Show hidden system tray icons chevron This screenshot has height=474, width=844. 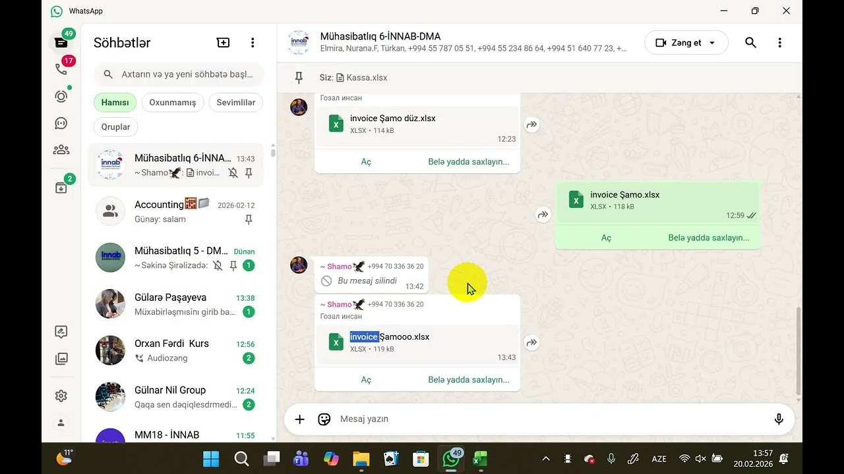(x=546, y=459)
